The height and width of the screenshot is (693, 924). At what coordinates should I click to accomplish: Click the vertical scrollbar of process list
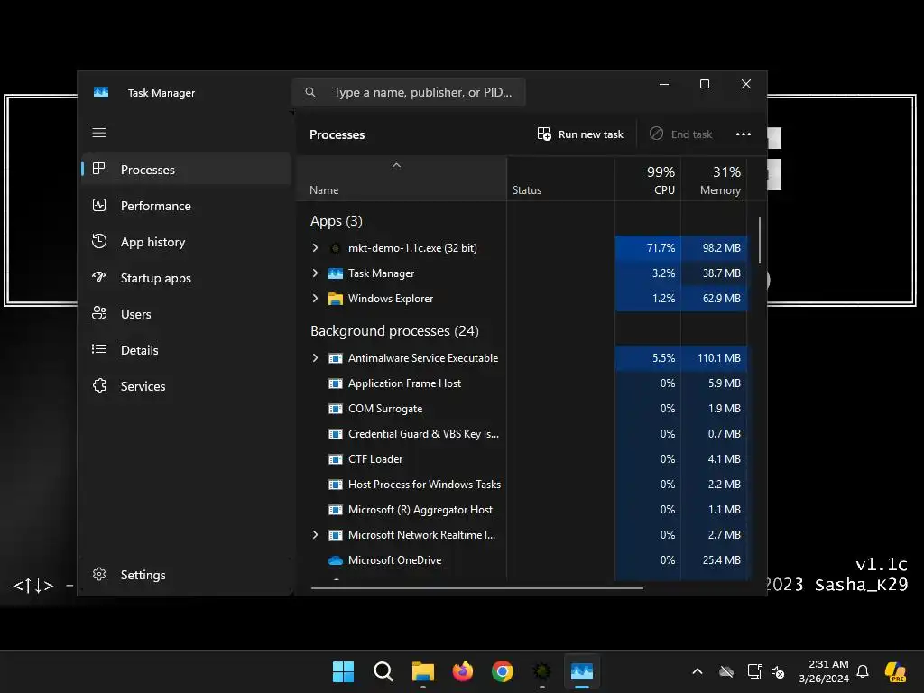point(760,240)
